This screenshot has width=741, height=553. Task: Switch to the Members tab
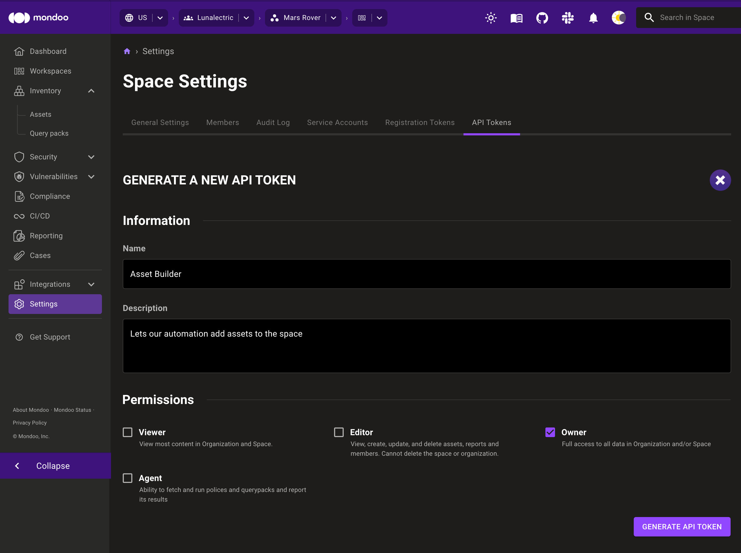[223, 123]
